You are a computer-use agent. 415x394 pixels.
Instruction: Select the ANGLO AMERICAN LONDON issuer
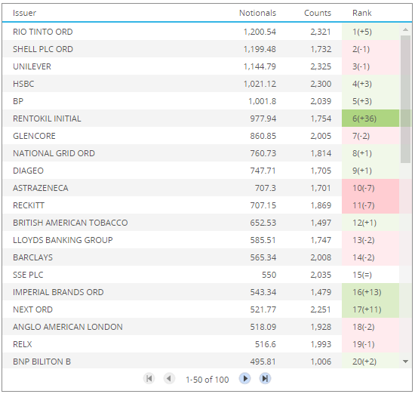pyautogui.click(x=68, y=327)
